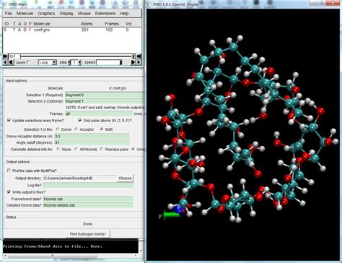
Task: Select the conf.gro molecule row
Action: 71,30
